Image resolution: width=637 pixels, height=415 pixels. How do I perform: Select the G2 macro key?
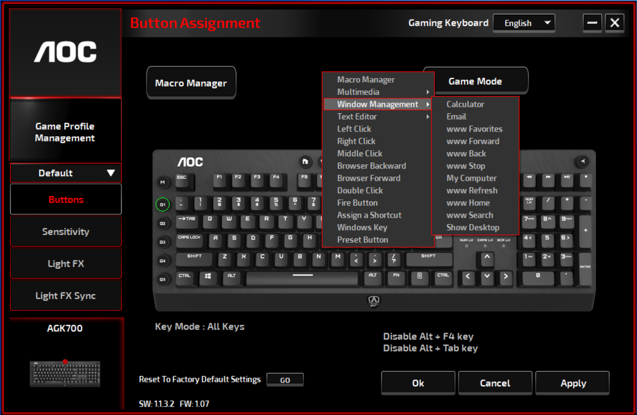[162, 223]
